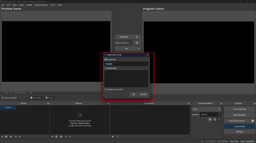Zoom out preview with minus button
This screenshot has width=256, height=143.
[2, 93]
